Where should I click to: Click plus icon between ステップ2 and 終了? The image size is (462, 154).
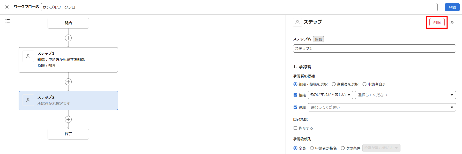click(68, 119)
